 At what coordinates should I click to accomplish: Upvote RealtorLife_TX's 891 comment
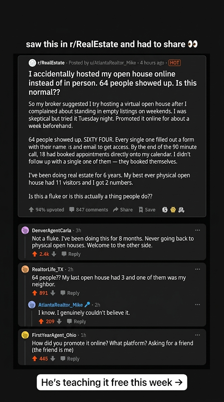point(35,293)
